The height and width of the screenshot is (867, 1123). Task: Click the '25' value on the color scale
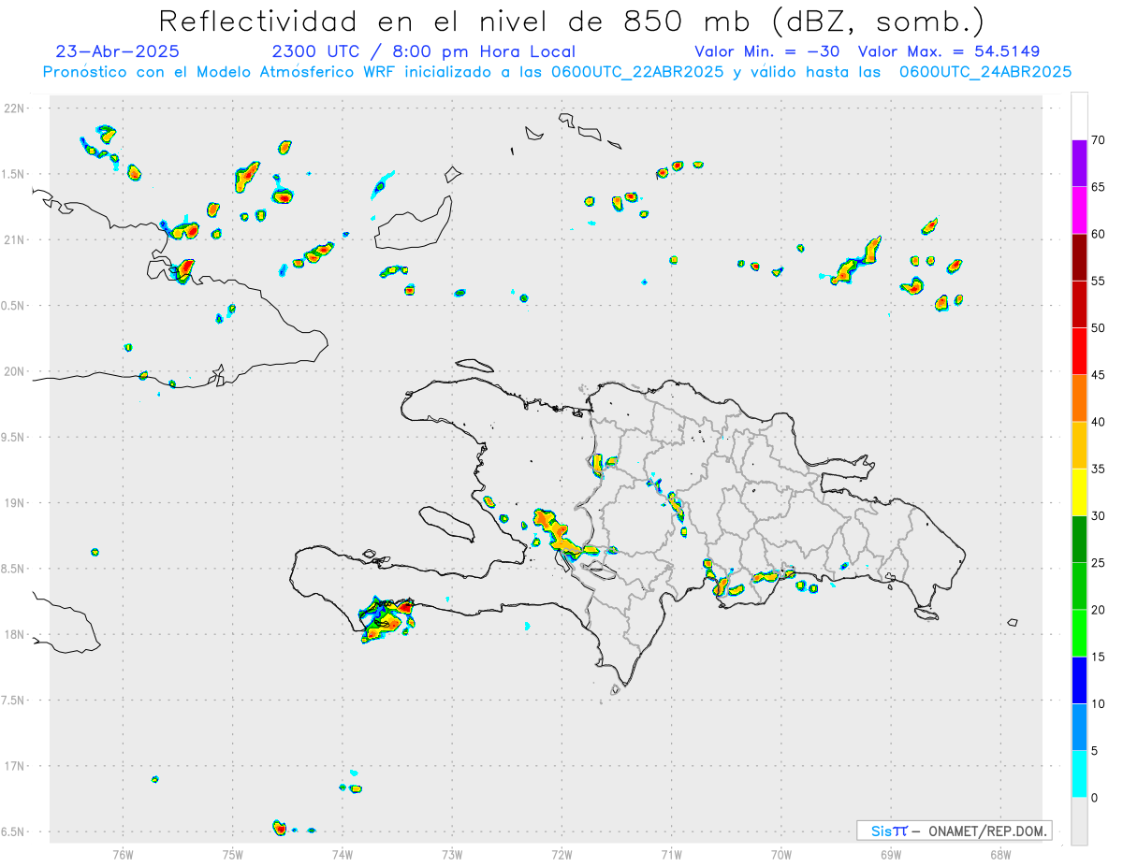coord(1099,563)
